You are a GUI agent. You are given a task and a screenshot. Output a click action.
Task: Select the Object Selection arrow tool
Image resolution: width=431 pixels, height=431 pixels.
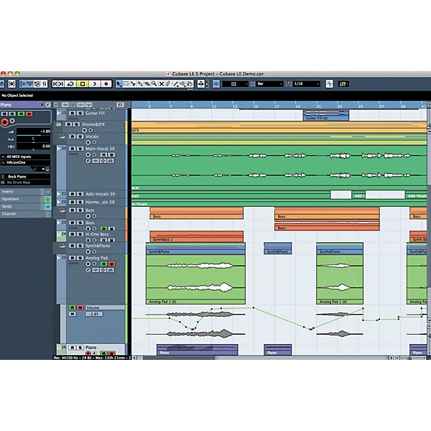(x=119, y=84)
